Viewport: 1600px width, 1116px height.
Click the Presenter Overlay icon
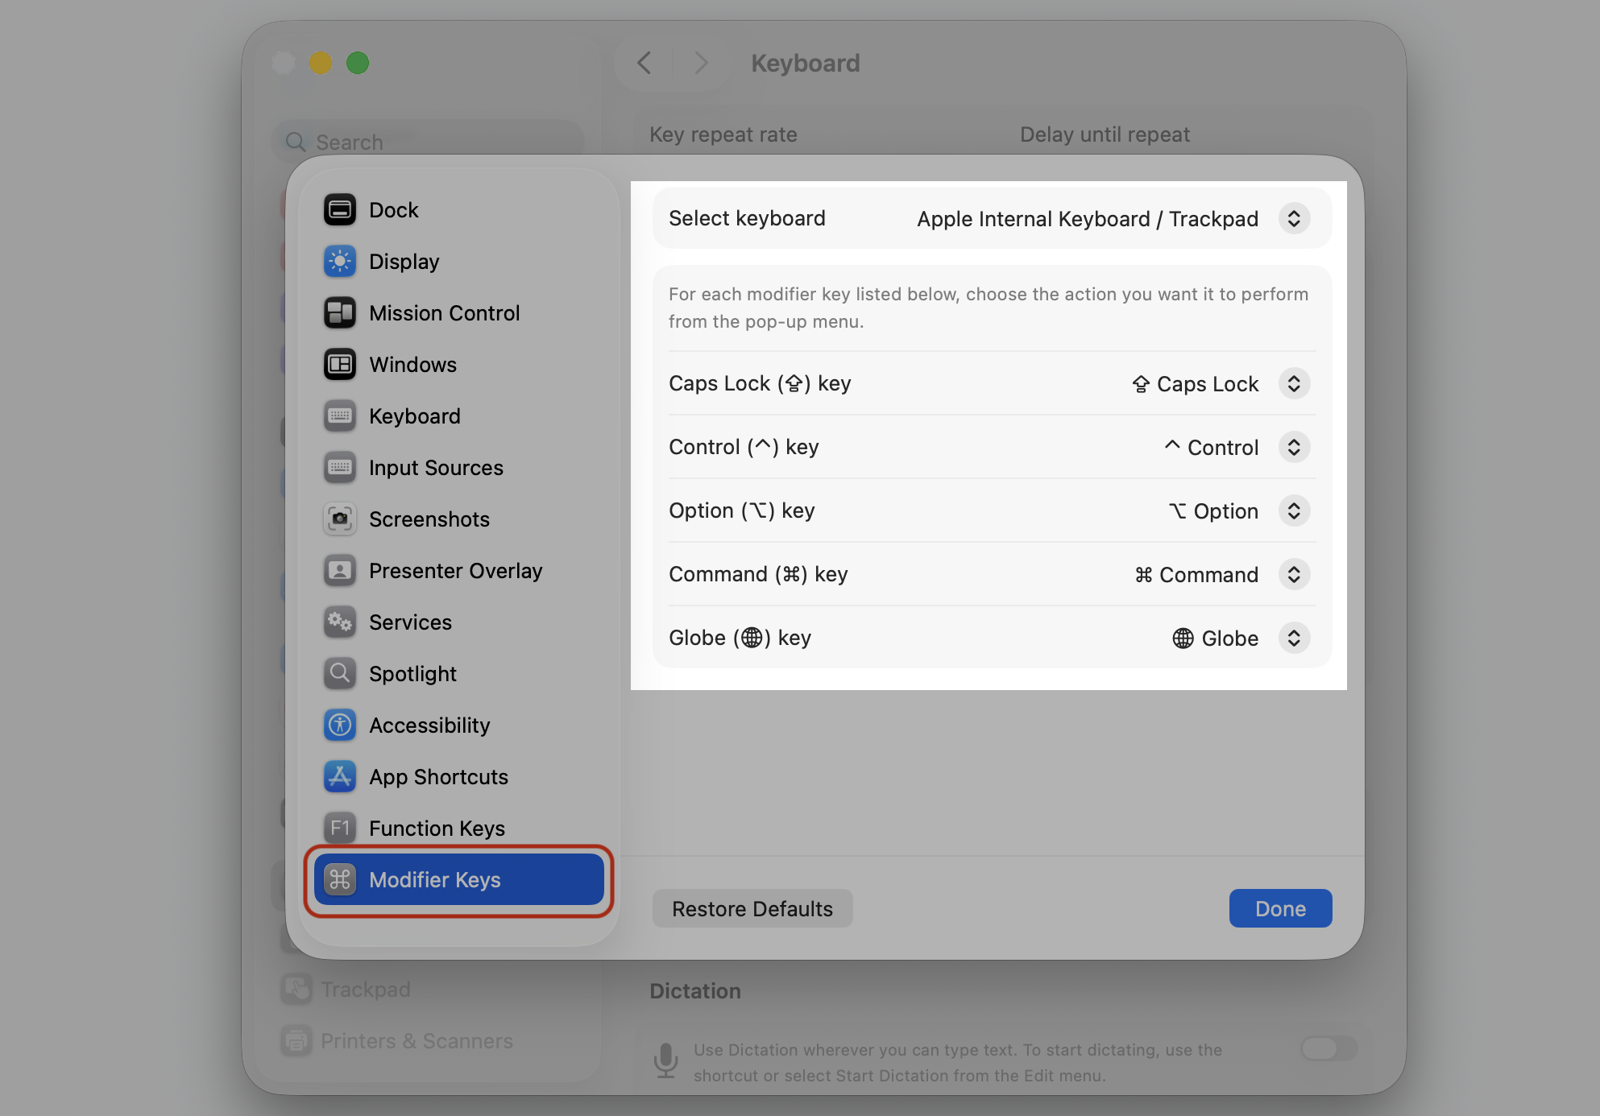tap(340, 571)
